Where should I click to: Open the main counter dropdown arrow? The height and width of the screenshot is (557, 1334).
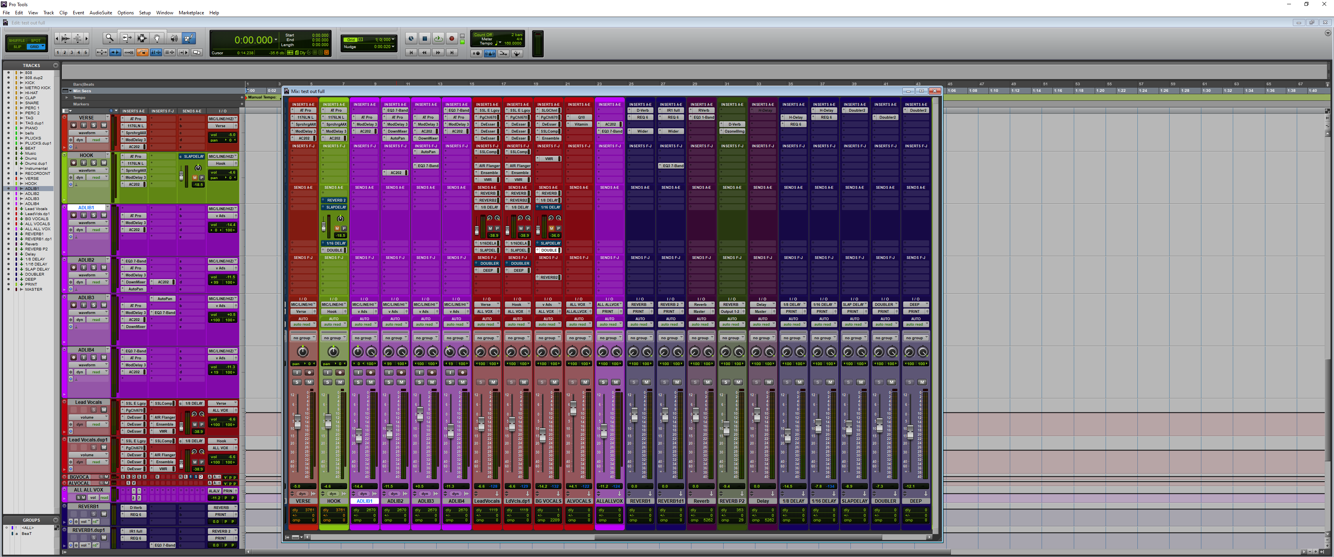(x=276, y=40)
